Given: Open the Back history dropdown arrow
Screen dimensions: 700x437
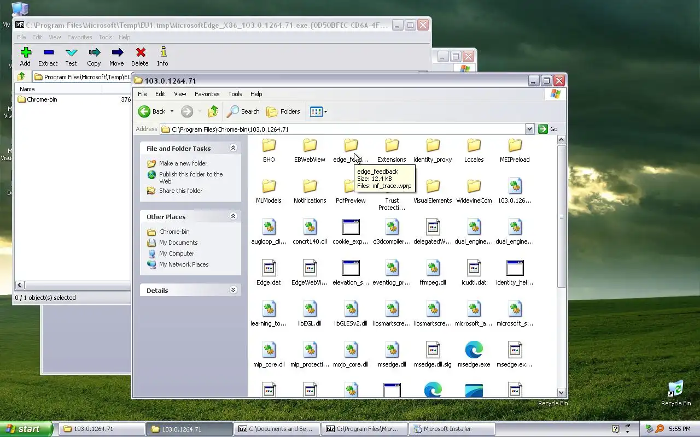Looking at the screenshot, I should coord(172,111).
